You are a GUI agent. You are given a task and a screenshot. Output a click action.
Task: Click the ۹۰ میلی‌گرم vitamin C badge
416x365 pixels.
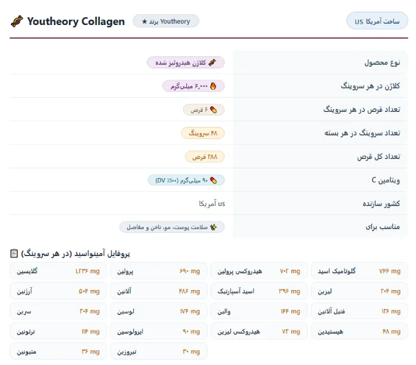pos(186,180)
